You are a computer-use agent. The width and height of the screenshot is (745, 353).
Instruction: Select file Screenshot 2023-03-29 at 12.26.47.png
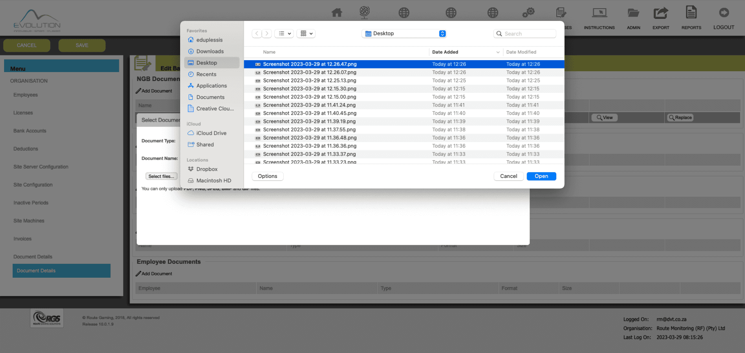[404, 64]
